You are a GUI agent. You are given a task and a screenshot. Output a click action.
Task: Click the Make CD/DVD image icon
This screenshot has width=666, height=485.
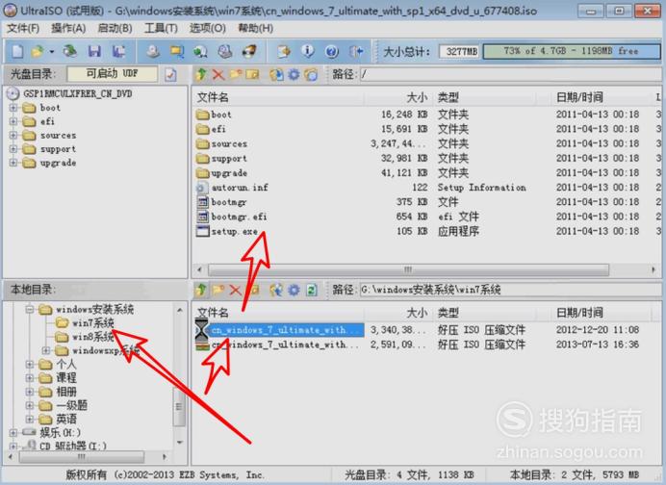(x=153, y=51)
